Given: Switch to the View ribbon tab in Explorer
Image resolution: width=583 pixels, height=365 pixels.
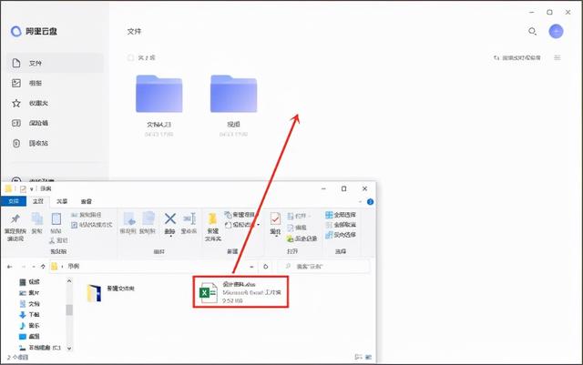Looking at the screenshot, I should click(x=87, y=201).
